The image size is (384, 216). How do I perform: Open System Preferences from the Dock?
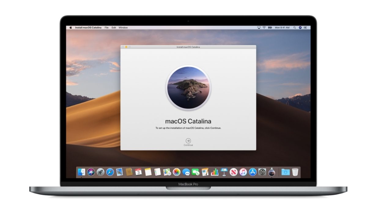tap(262, 172)
